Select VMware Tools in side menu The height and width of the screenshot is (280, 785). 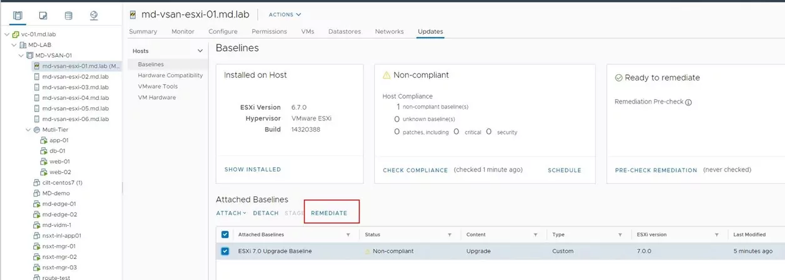tap(158, 87)
